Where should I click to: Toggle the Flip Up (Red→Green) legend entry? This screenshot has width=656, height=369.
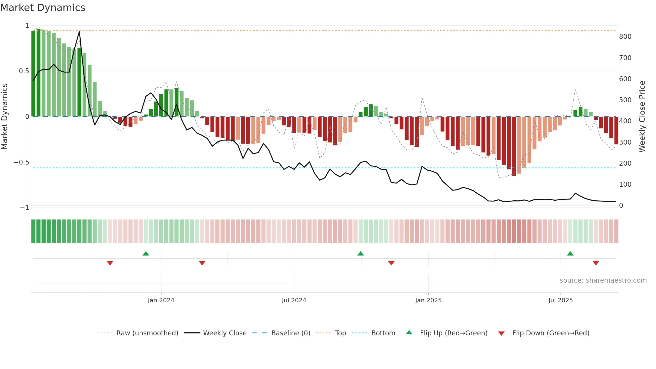pyautogui.click(x=447, y=333)
